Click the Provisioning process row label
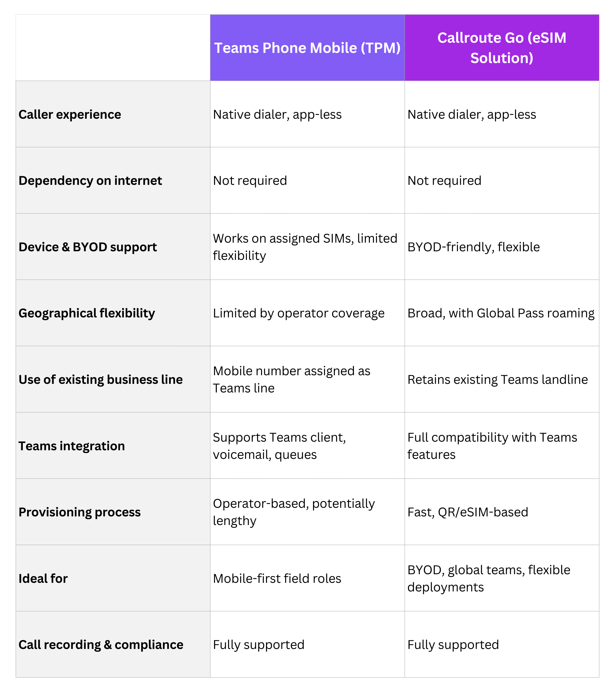615x692 pixels. point(80,512)
